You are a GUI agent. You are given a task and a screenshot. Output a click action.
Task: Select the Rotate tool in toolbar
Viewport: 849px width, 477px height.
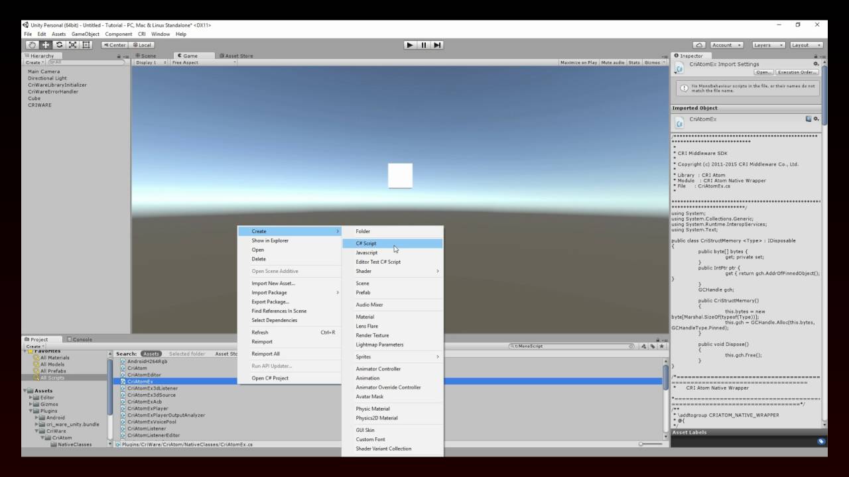coord(59,45)
